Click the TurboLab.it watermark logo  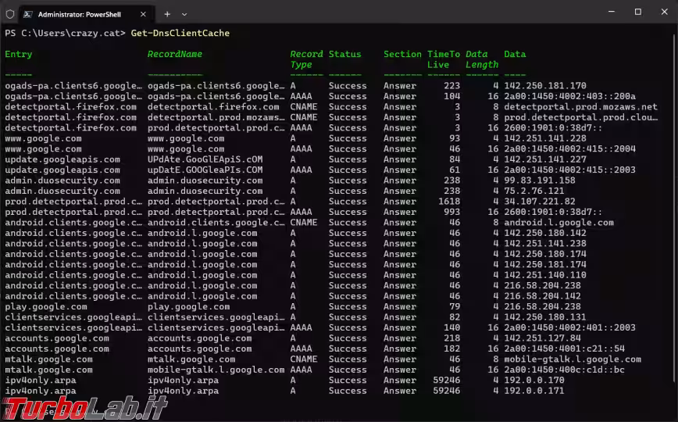[x=84, y=406]
